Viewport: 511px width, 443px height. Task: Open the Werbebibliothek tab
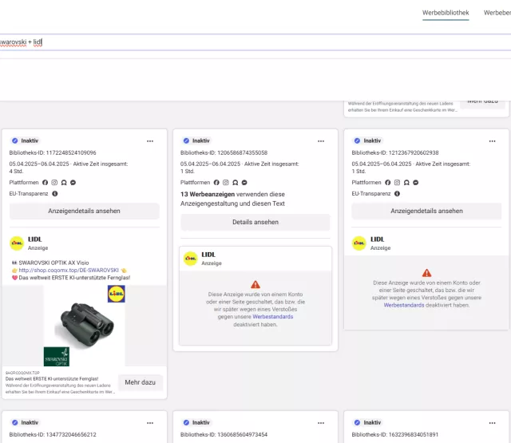tap(446, 13)
